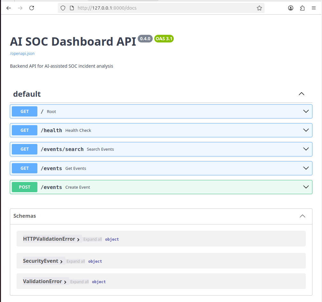Reload the docs page
Image resolution: width=322 pixels, height=302 pixels.
click(x=32, y=8)
